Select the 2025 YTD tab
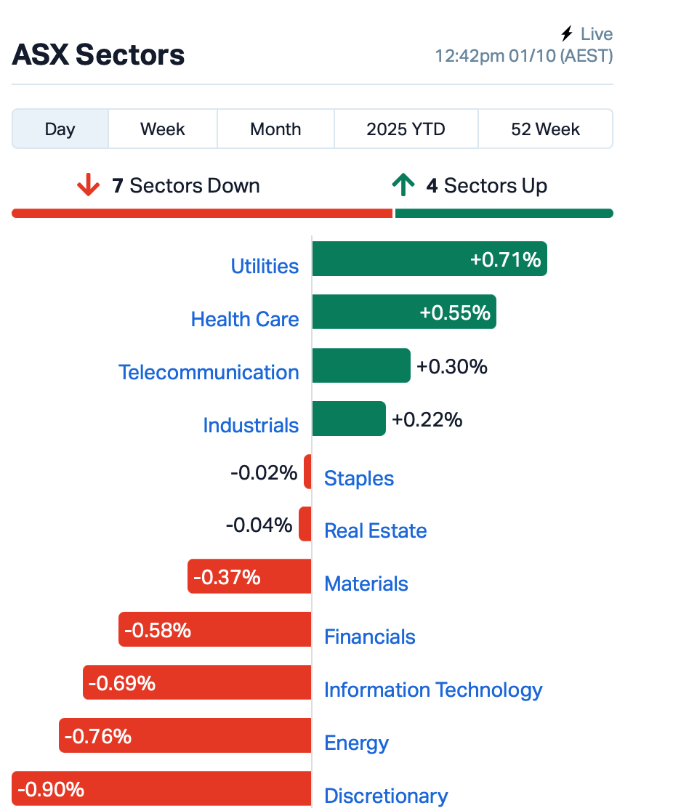 [406, 129]
